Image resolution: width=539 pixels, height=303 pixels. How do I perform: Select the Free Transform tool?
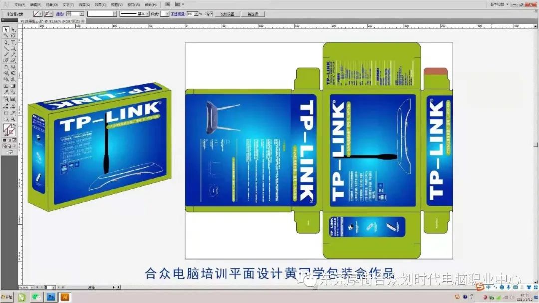[13, 73]
